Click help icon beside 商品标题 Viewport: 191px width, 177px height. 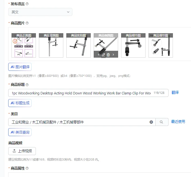(27, 85)
